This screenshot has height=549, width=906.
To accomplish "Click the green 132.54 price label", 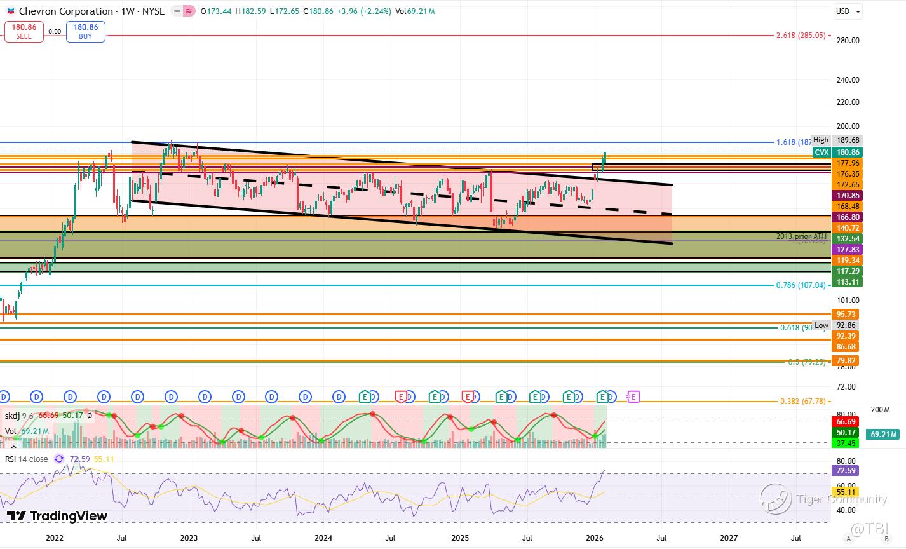I will pyautogui.click(x=847, y=239).
